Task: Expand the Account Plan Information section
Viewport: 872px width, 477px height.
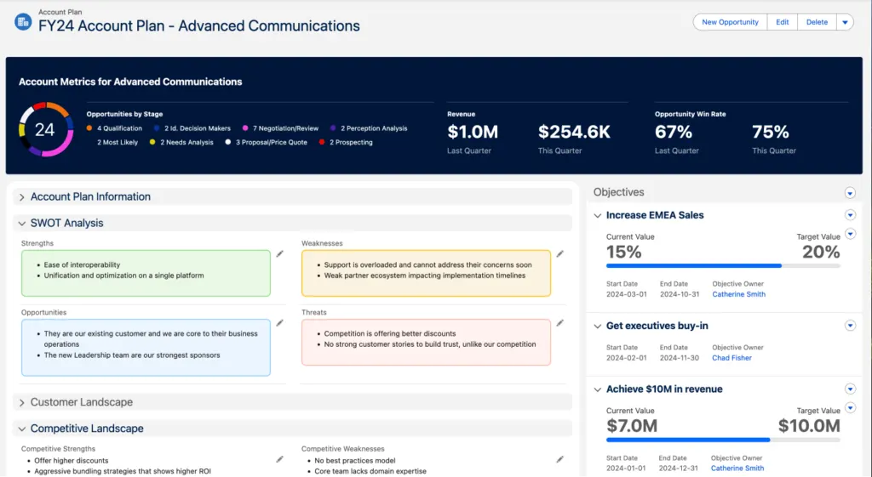Action: pyautogui.click(x=22, y=197)
